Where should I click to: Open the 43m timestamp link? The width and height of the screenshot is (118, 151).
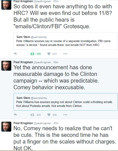coord(56,62)
